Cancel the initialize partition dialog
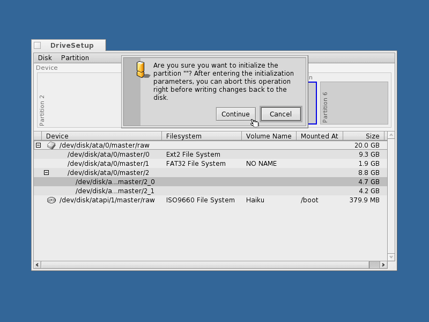 (x=280, y=114)
